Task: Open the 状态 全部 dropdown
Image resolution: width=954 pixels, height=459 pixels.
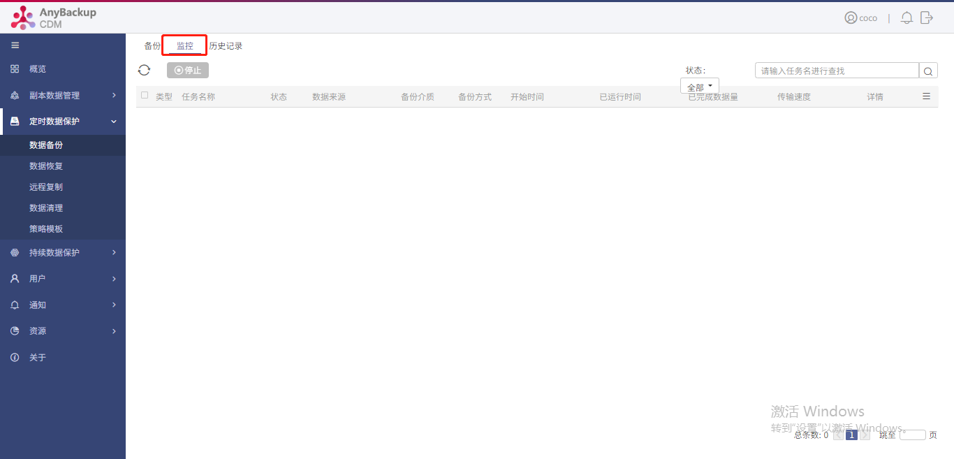Action: coord(700,87)
